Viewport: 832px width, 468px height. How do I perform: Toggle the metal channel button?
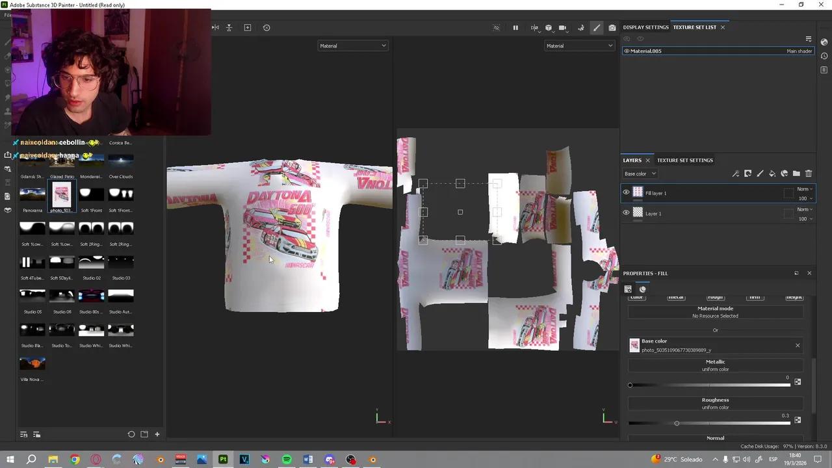pos(676,297)
